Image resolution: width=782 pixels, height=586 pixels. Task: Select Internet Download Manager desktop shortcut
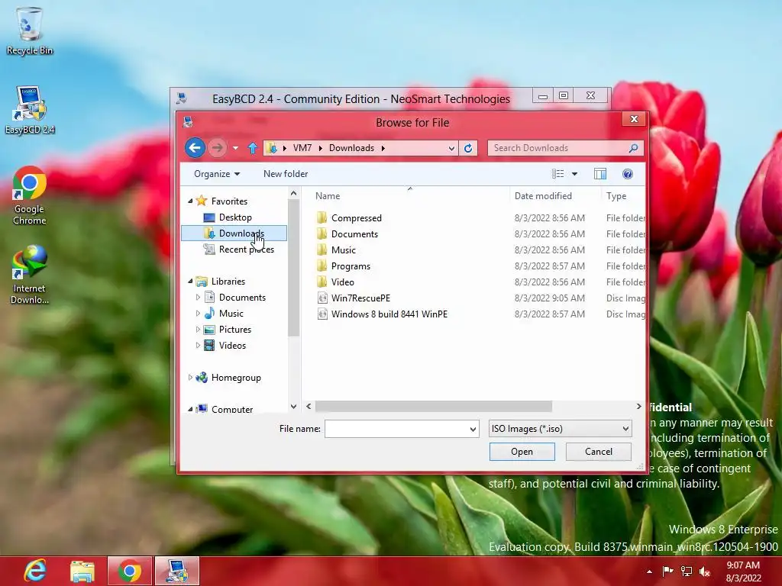click(x=30, y=275)
